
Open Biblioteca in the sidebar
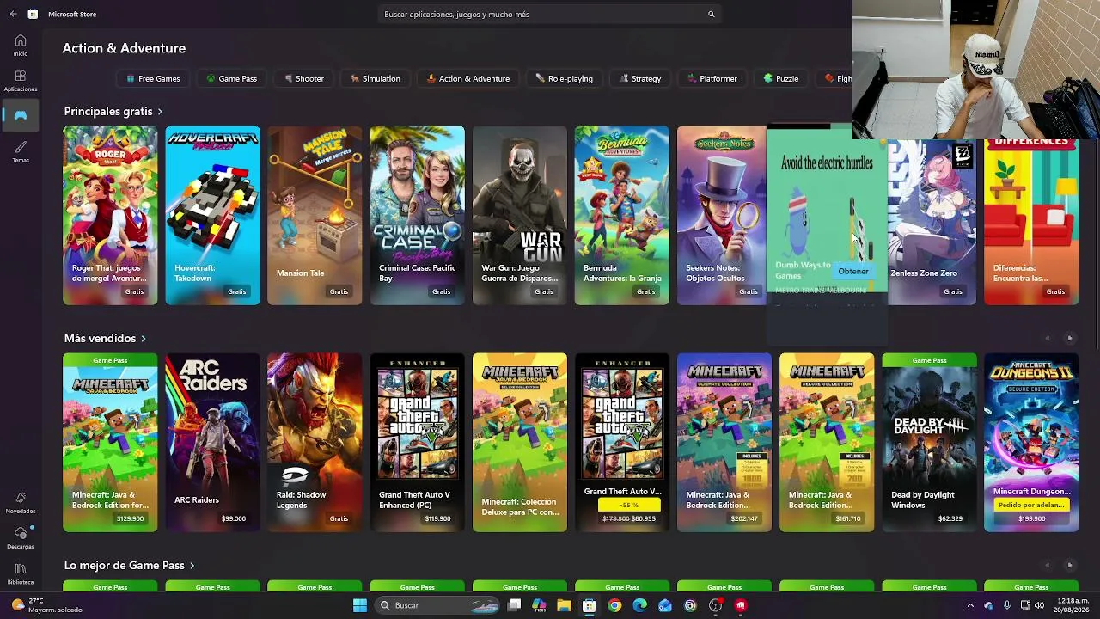tap(21, 573)
